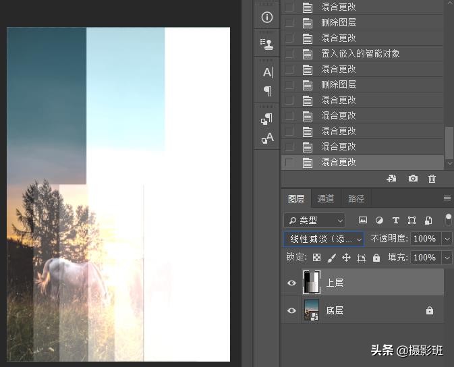Filter layers by smart object type
454x367 pixels.
pyautogui.click(x=428, y=221)
